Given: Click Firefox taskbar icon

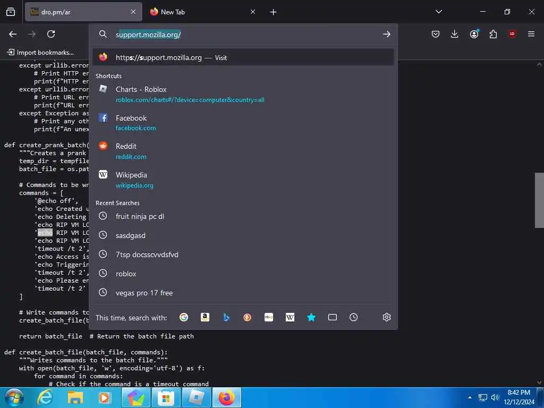Looking at the screenshot, I should [226, 397].
